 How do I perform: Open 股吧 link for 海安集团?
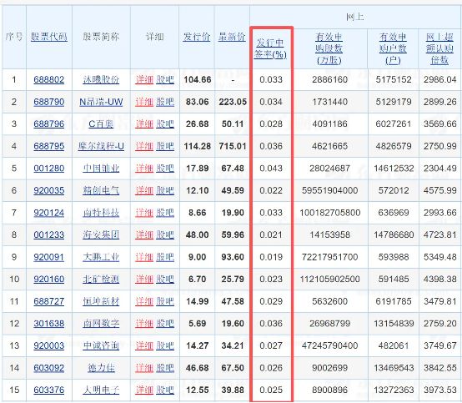[x=165, y=235]
